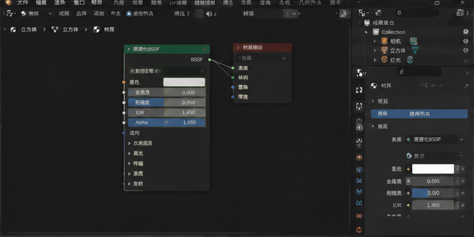Screen dimensions: 474x237
Task: Click properties base color white swatch
Action: point(433,169)
